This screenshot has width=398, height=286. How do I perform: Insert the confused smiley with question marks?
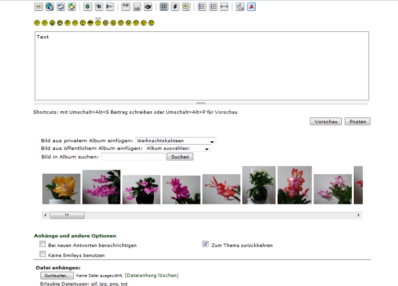point(98,22)
